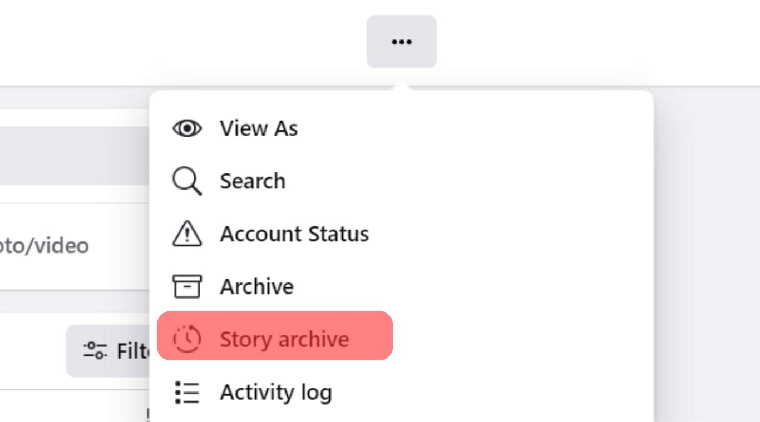The height and width of the screenshot is (422, 760).
Task: Open the three-dot more options button
Action: [401, 42]
